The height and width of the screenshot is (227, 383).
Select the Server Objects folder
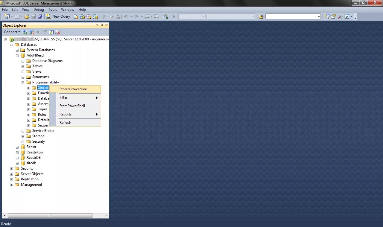[x=32, y=174]
